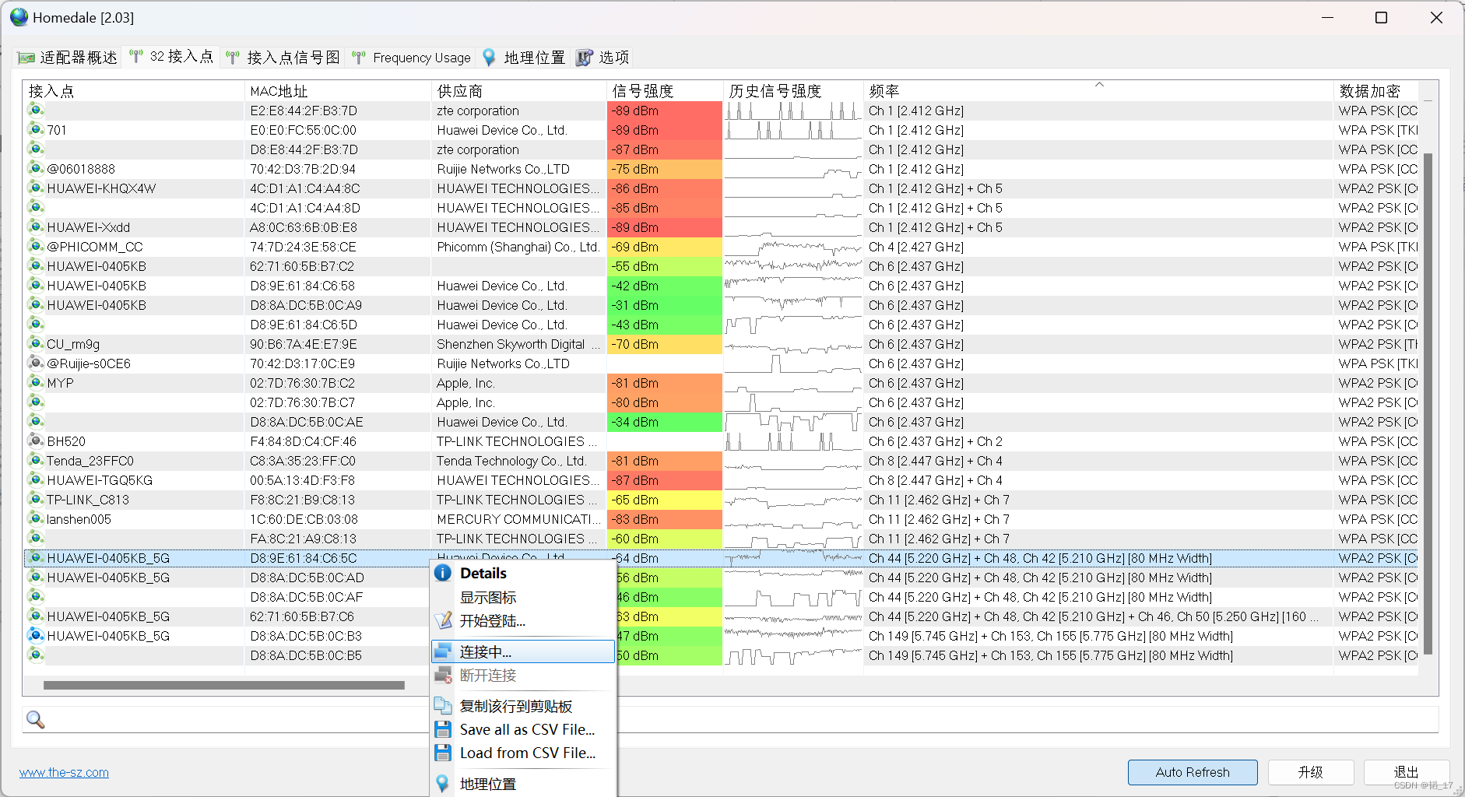Click the blue info icon beside Details

(x=443, y=574)
